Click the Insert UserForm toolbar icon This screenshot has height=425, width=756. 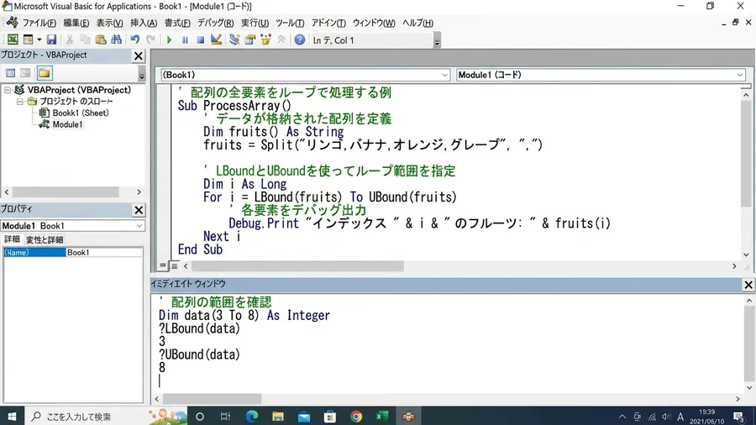(x=28, y=40)
